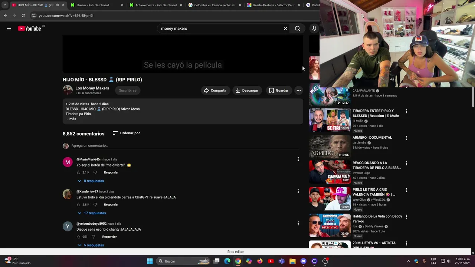The height and width of the screenshot is (267, 475).
Task: Open weather widget 19°C Parc. nublado
Action: 17,261
